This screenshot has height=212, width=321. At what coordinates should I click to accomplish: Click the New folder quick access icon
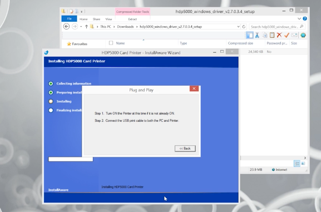pyautogui.click(x=77, y=11)
